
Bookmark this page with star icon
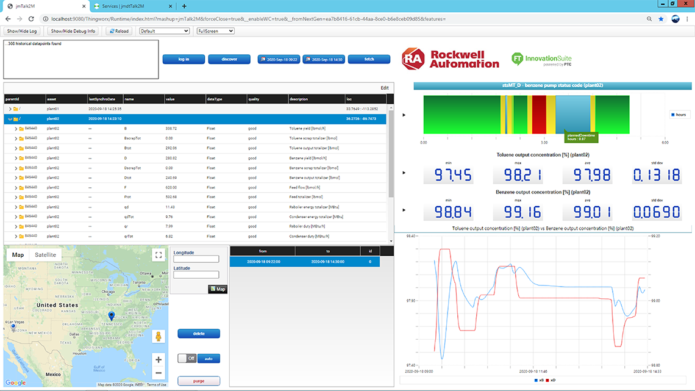[661, 19]
